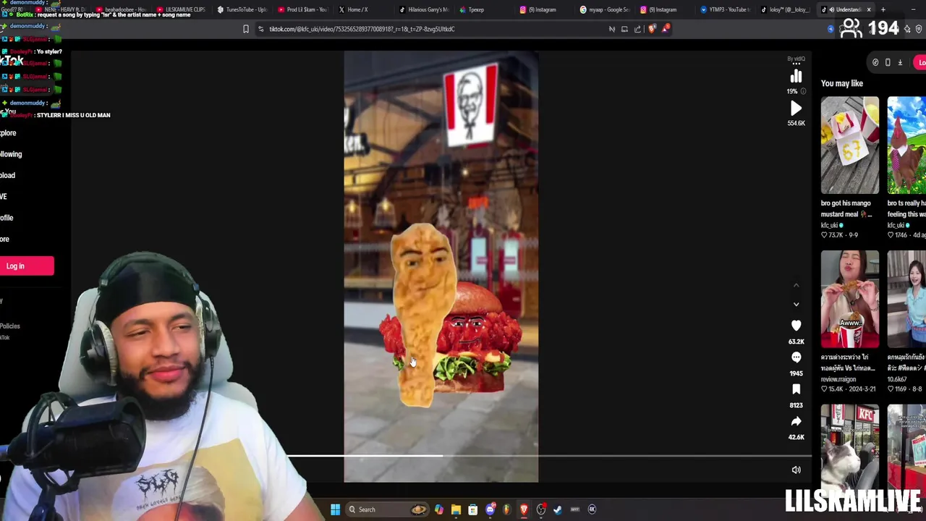
Task: Open the Upload page in sidebar
Action: [8, 175]
